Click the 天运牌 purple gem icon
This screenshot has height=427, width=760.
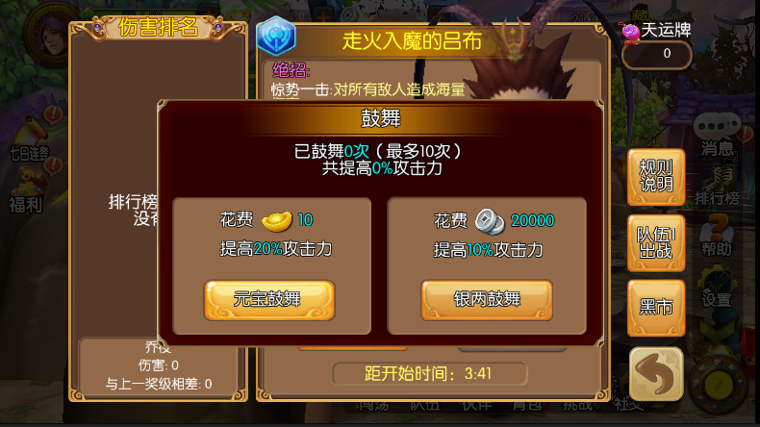tap(630, 33)
